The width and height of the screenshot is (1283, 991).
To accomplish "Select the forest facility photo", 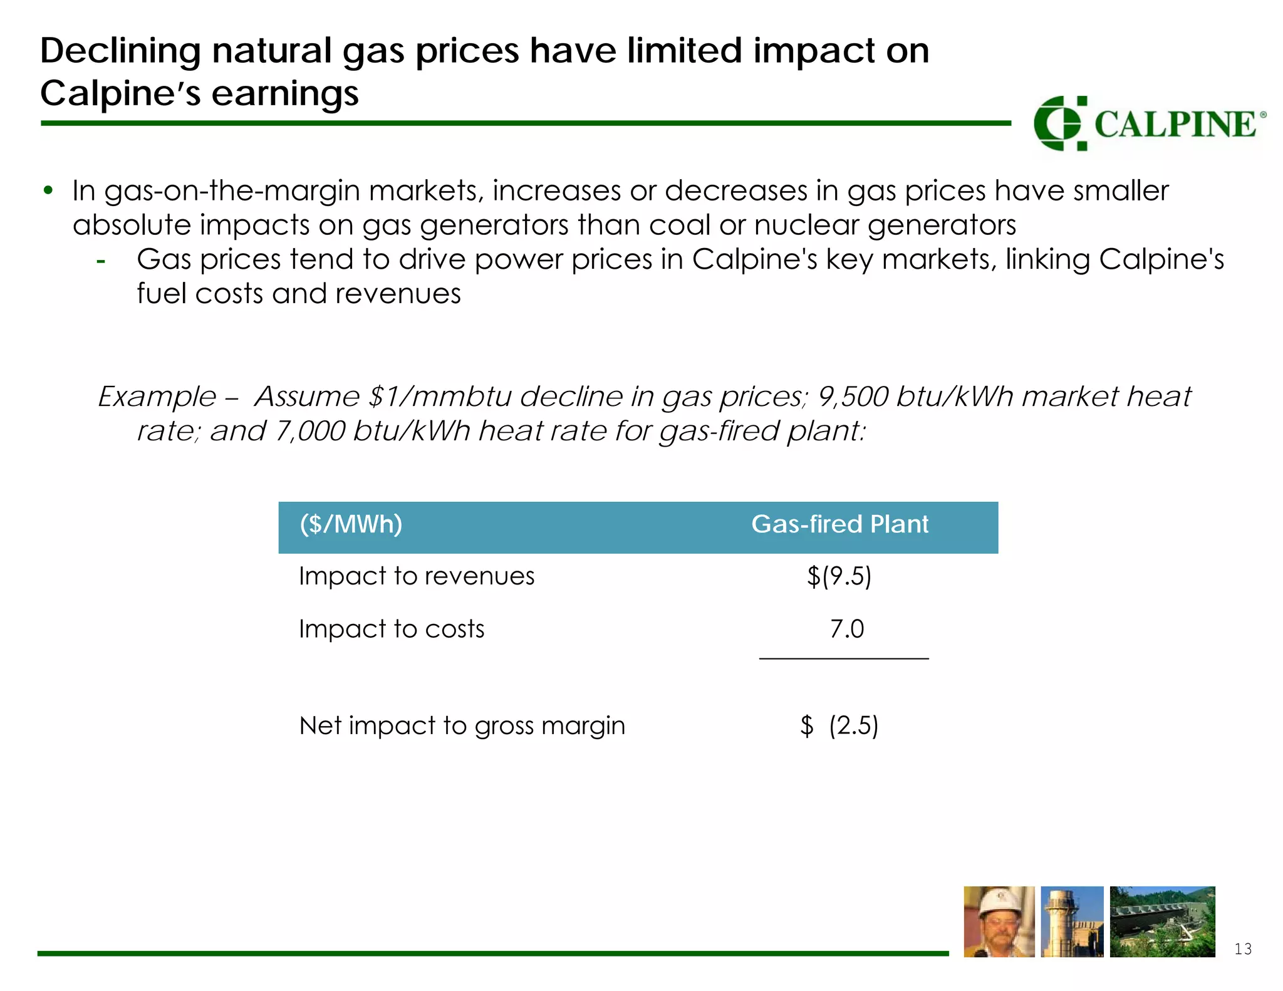I will [x=1162, y=921].
